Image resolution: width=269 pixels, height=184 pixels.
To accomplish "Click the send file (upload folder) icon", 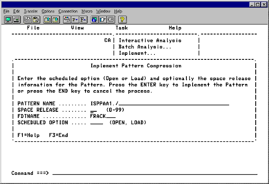I will 47,20.
